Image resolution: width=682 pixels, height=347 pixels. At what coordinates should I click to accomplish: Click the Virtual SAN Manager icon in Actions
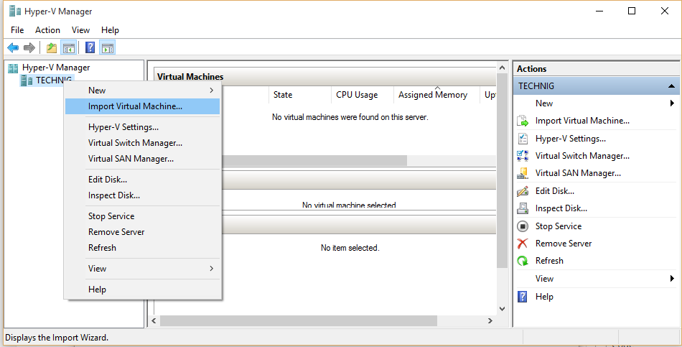pyautogui.click(x=523, y=173)
